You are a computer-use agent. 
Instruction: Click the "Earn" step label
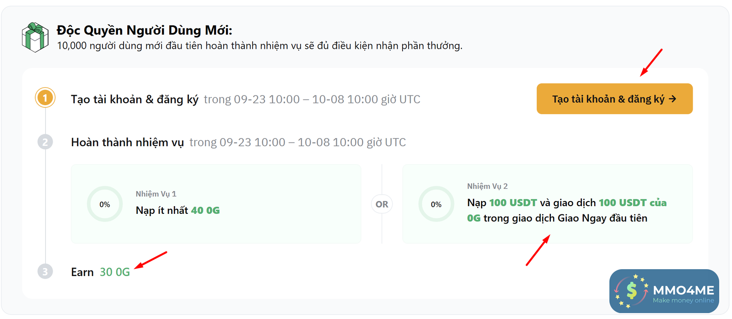82,272
